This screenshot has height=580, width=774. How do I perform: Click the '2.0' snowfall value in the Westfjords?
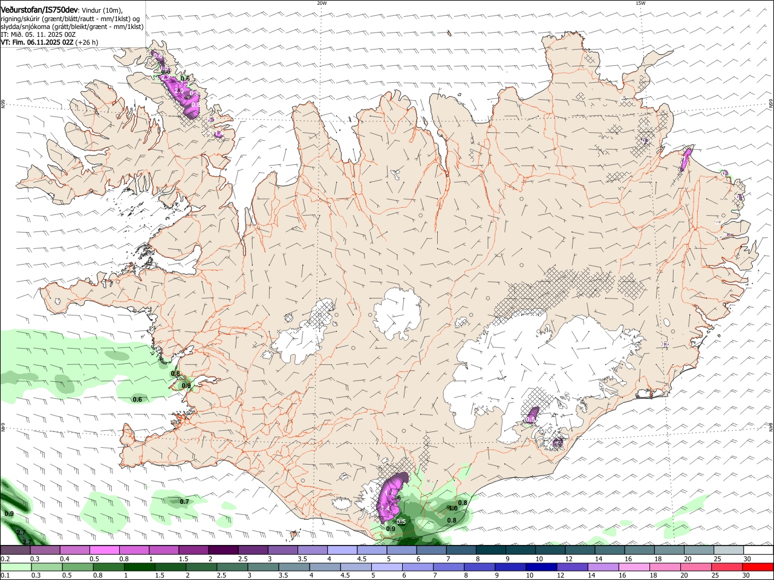pos(179,91)
